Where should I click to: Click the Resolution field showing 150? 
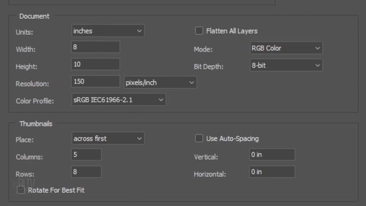pos(96,81)
